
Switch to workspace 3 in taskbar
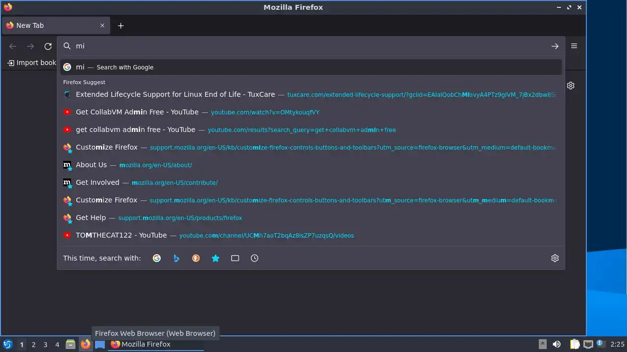[45, 344]
